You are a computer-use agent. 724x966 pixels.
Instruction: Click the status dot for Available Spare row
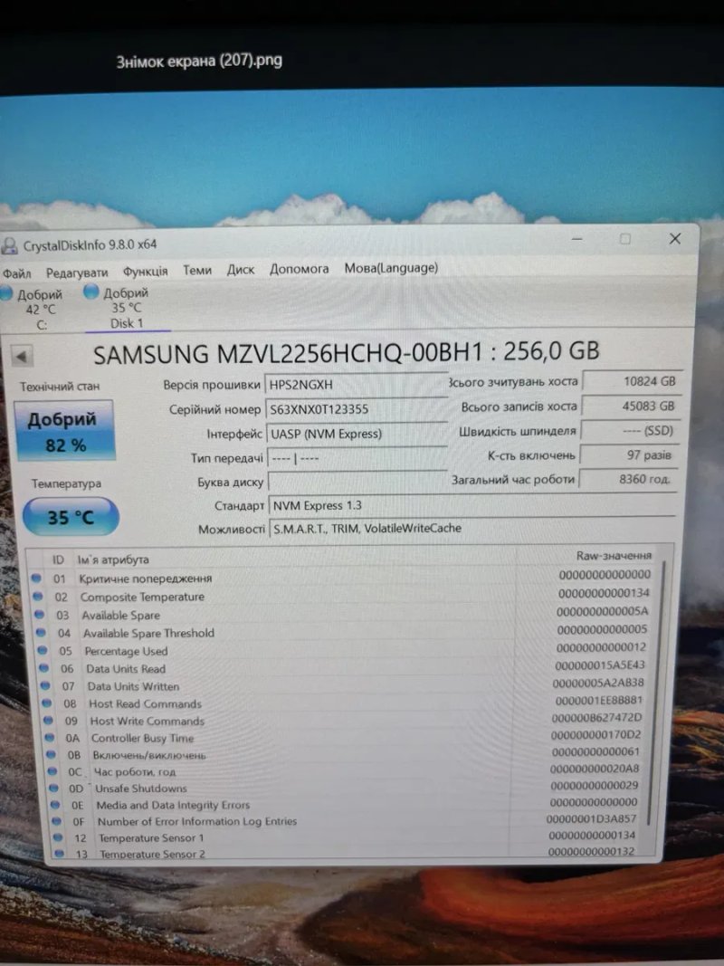point(40,614)
